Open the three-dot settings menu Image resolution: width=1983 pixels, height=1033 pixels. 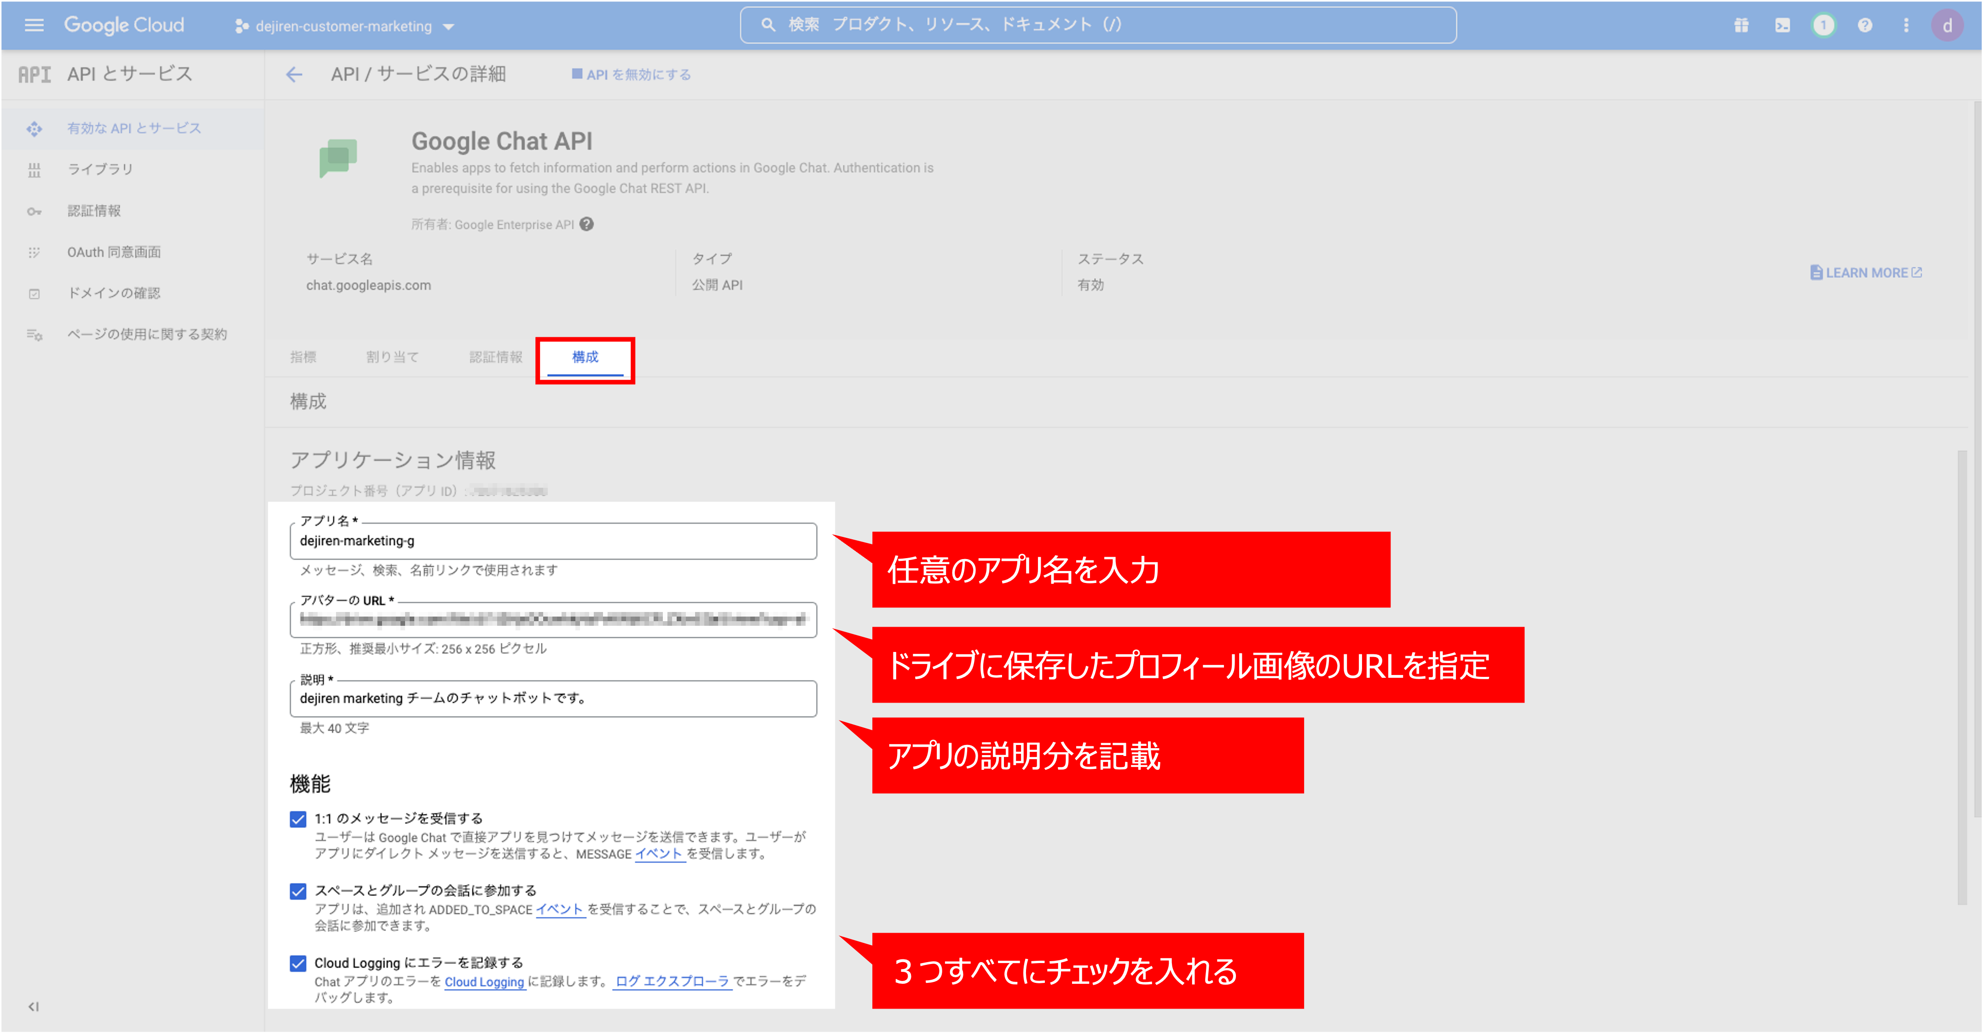click(1906, 25)
